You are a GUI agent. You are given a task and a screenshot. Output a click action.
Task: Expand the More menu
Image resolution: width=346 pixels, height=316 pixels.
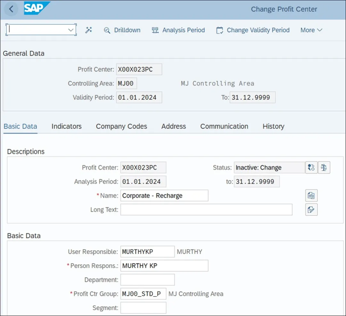tap(311, 30)
